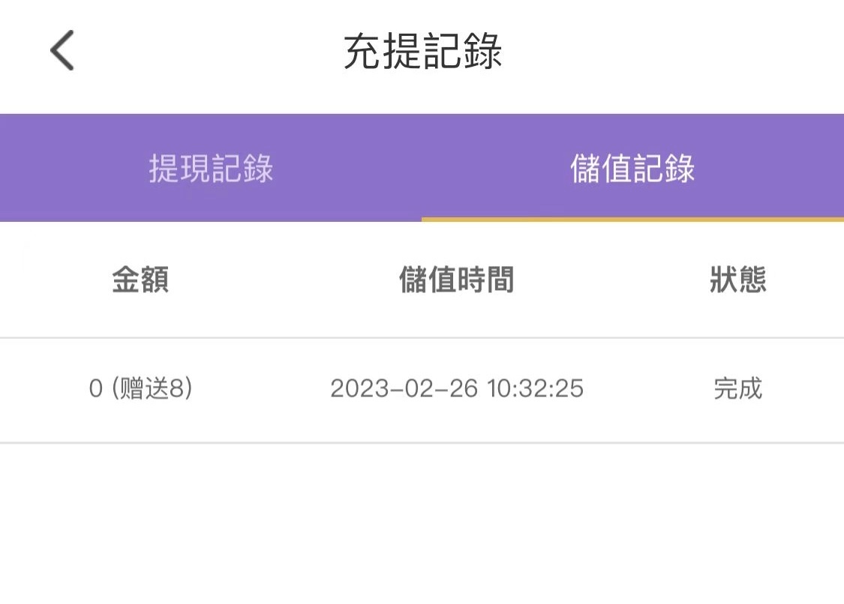Click the white header bar right of title
This screenshot has width=844, height=604.
675,52
